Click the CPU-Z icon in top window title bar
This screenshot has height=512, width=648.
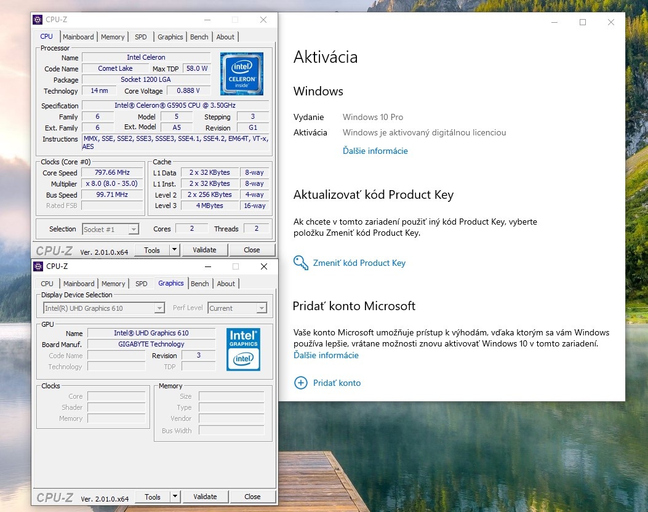pos(38,19)
